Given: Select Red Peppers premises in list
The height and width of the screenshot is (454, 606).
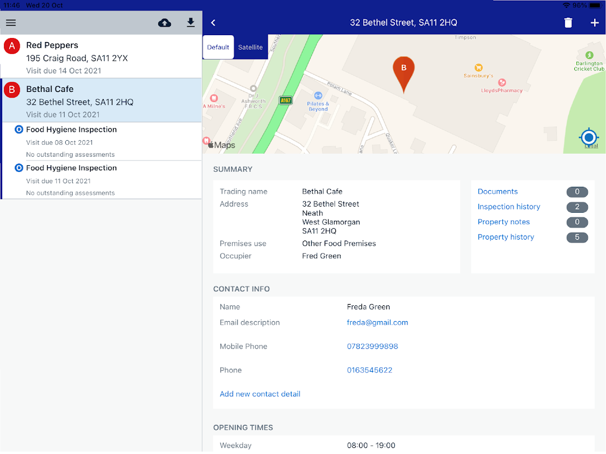Looking at the screenshot, I should pos(101,57).
